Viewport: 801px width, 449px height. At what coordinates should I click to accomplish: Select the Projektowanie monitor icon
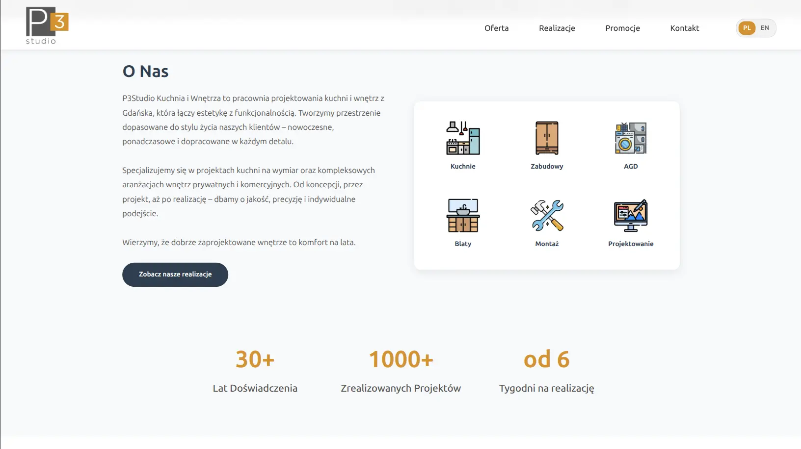(x=631, y=216)
